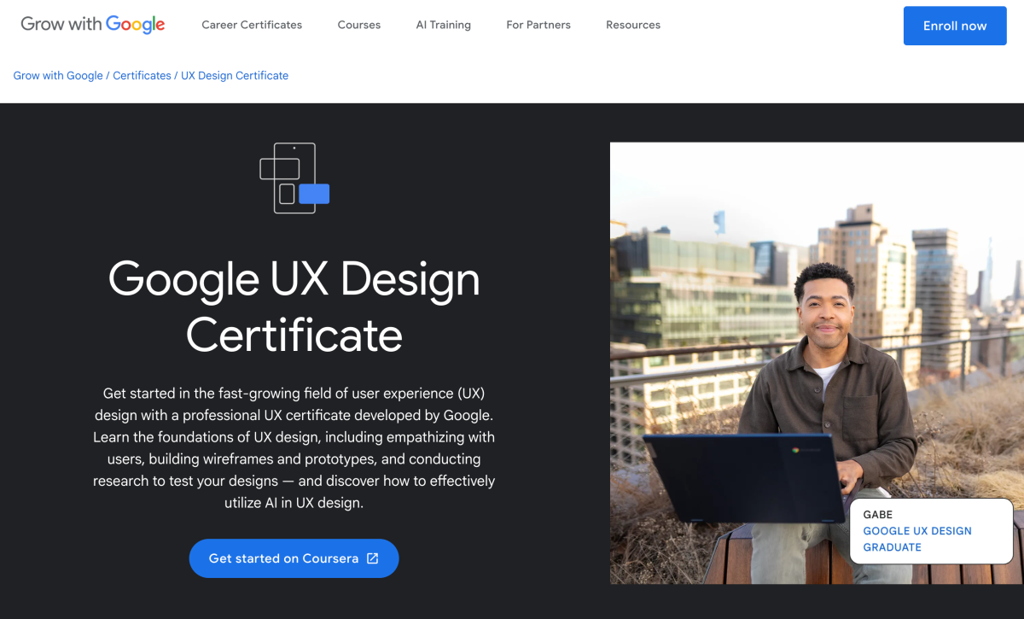Click the Google UX Design Certificate heading
The height and width of the screenshot is (619, 1024).
[294, 307]
